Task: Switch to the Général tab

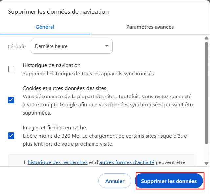Action: 45,27
